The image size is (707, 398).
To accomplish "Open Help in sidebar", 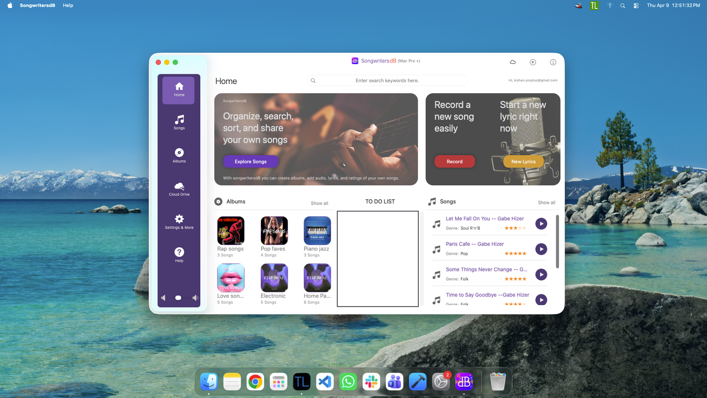I will 179,255.
